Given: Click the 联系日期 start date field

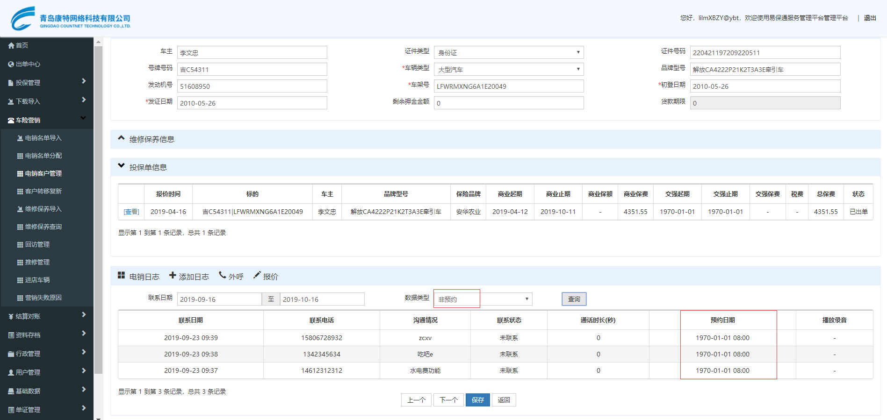Looking at the screenshot, I should pos(219,299).
